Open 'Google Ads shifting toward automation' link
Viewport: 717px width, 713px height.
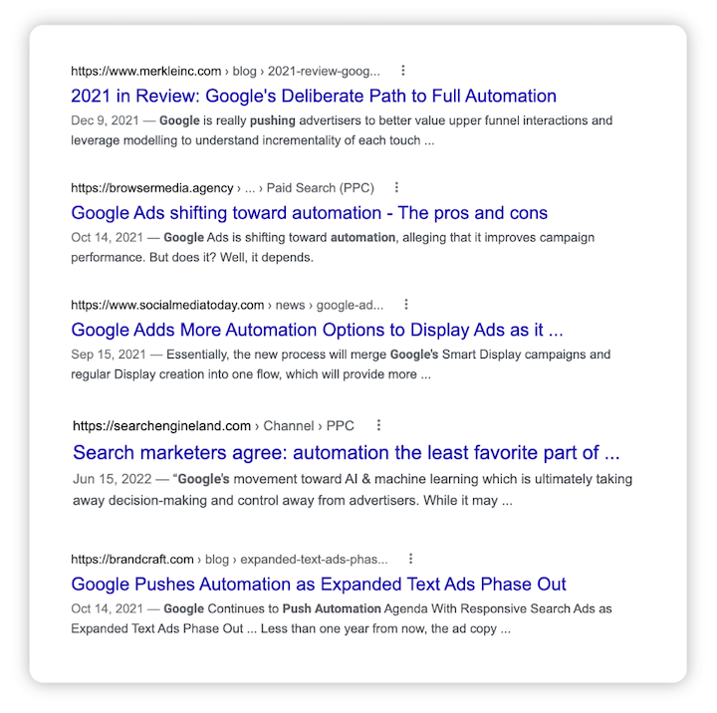[309, 213]
